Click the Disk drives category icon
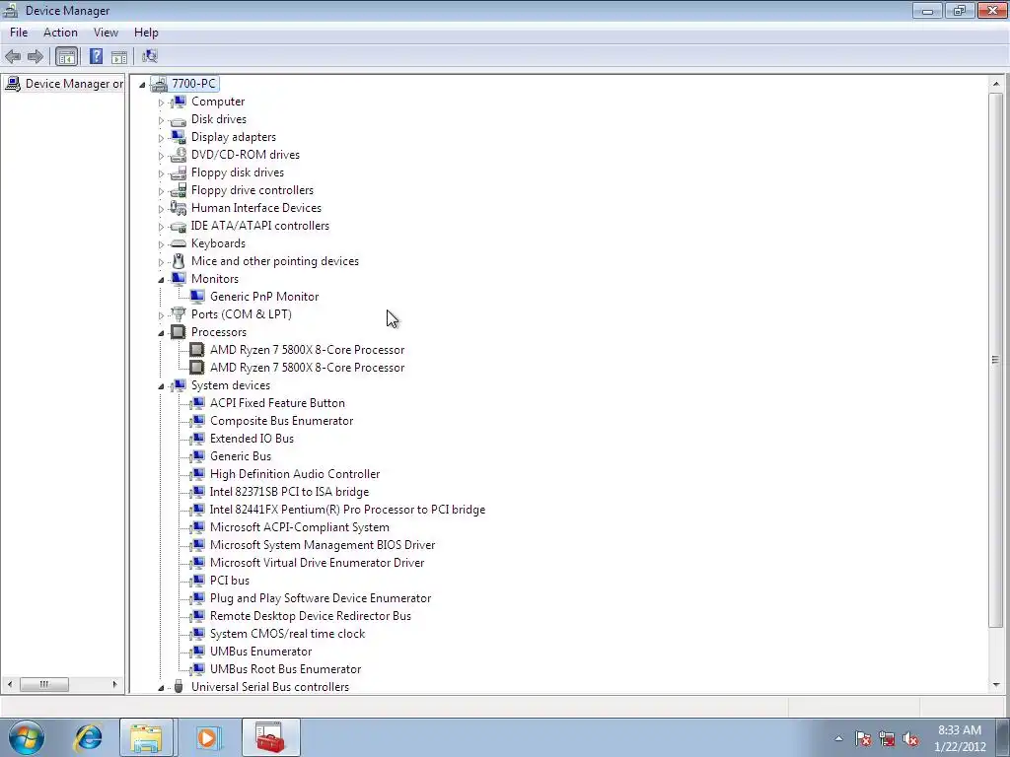Viewport: 1010px width, 757px height. pos(179,119)
